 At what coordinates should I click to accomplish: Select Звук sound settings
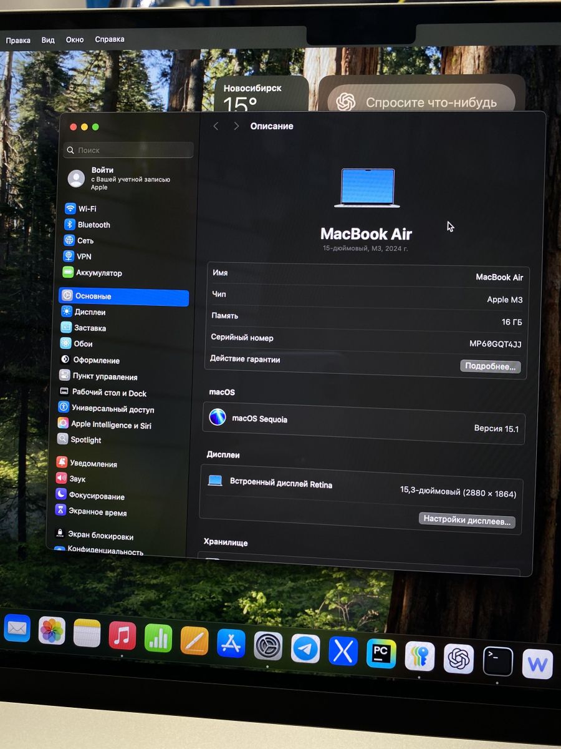[x=71, y=479]
